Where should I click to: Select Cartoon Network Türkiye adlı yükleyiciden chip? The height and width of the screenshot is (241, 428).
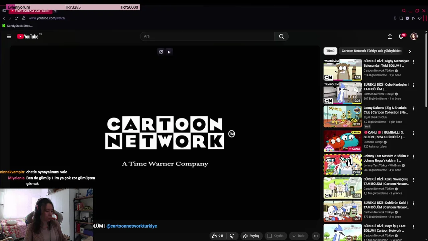371,51
